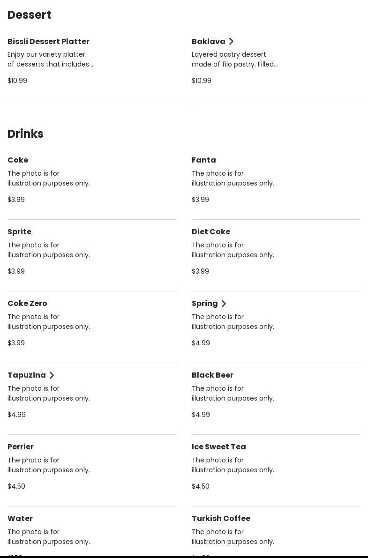Open the Bissli Dessert Platter item
The image size is (368, 558).
(x=48, y=42)
